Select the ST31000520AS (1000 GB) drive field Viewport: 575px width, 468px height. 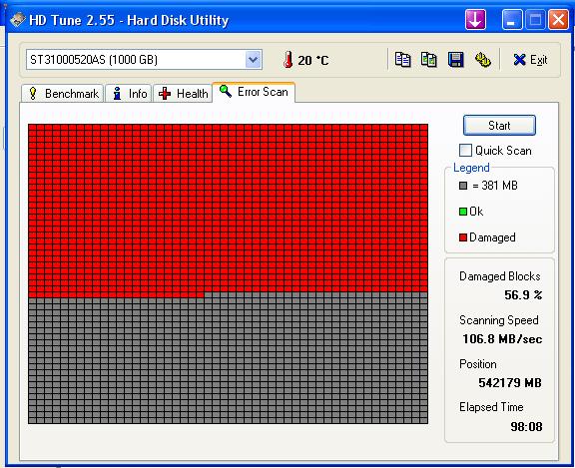pyautogui.click(x=144, y=59)
